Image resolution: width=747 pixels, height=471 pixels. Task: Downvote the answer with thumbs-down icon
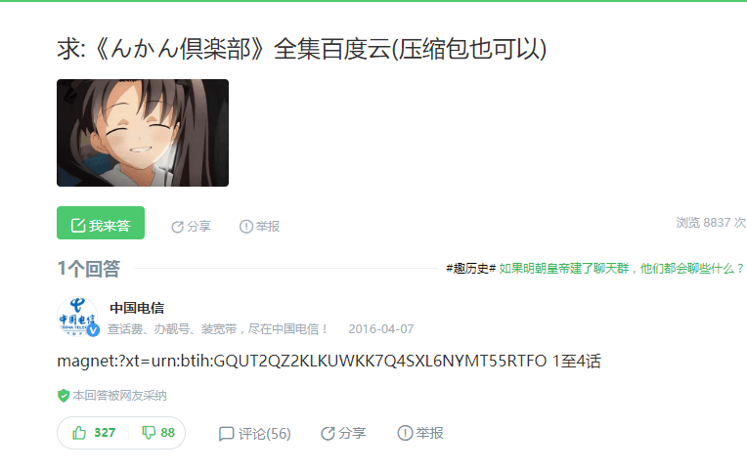pyautogui.click(x=149, y=433)
